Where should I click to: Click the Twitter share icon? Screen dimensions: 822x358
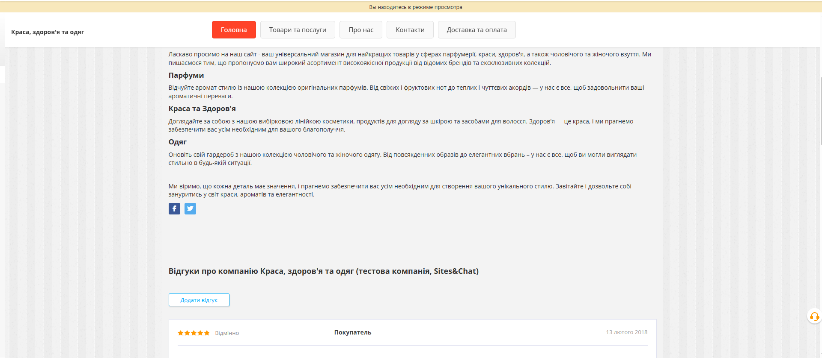(190, 208)
